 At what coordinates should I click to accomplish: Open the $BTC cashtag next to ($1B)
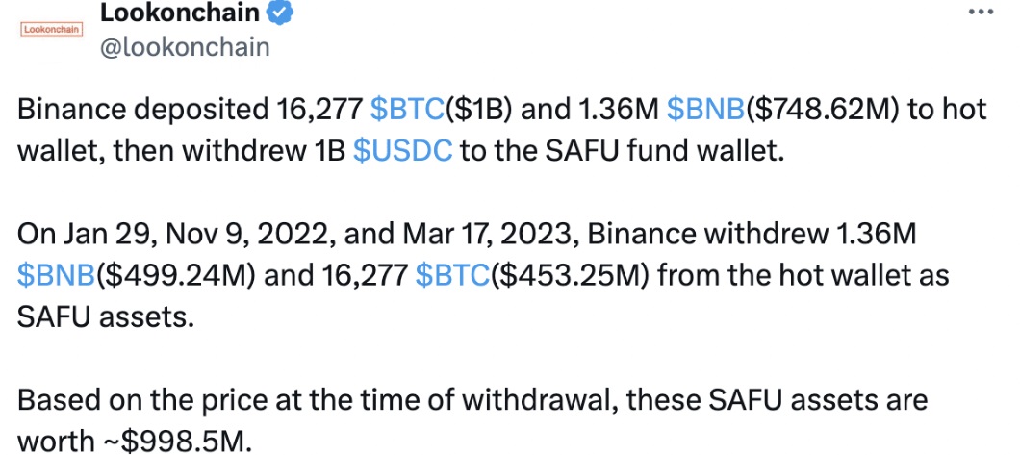tap(407, 110)
